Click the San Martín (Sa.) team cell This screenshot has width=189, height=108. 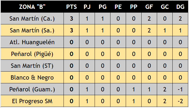click(x=32, y=31)
